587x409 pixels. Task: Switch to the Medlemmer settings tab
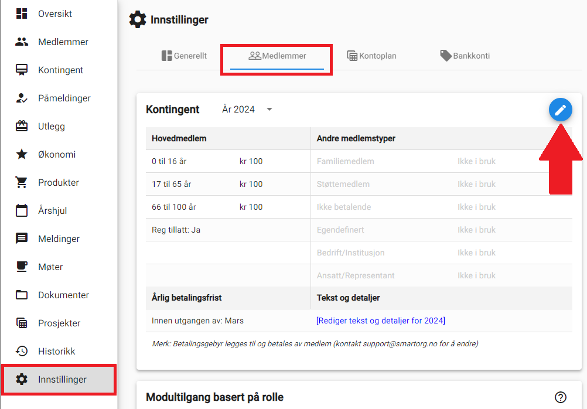[277, 56]
